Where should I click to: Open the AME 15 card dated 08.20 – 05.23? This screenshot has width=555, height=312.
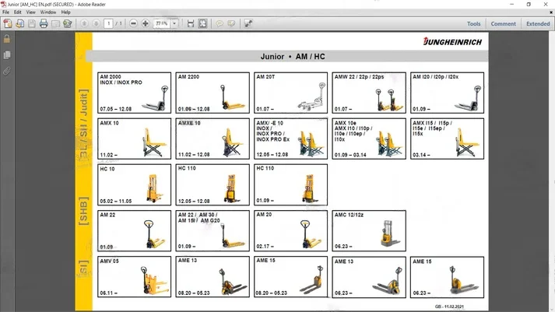point(290,277)
